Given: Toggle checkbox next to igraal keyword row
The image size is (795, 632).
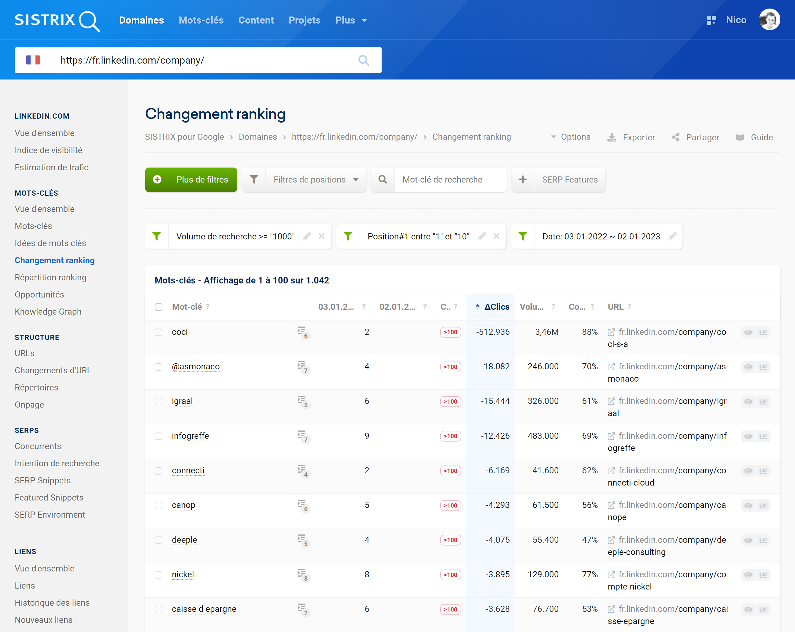Looking at the screenshot, I should [159, 401].
